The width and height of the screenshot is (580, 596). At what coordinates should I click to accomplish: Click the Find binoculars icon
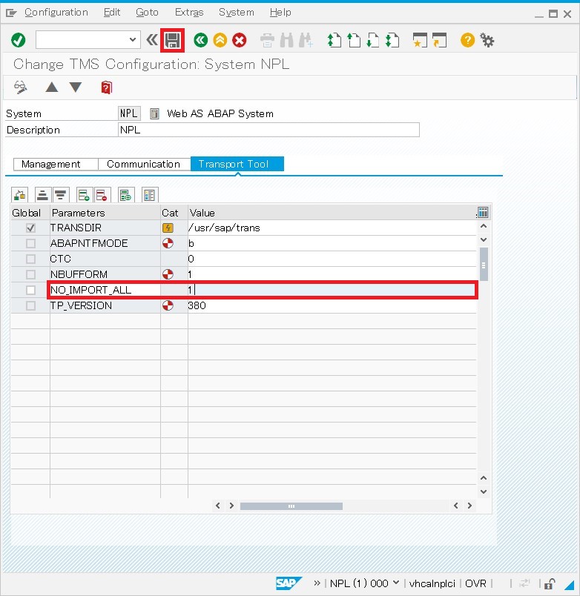(x=286, y=40)
